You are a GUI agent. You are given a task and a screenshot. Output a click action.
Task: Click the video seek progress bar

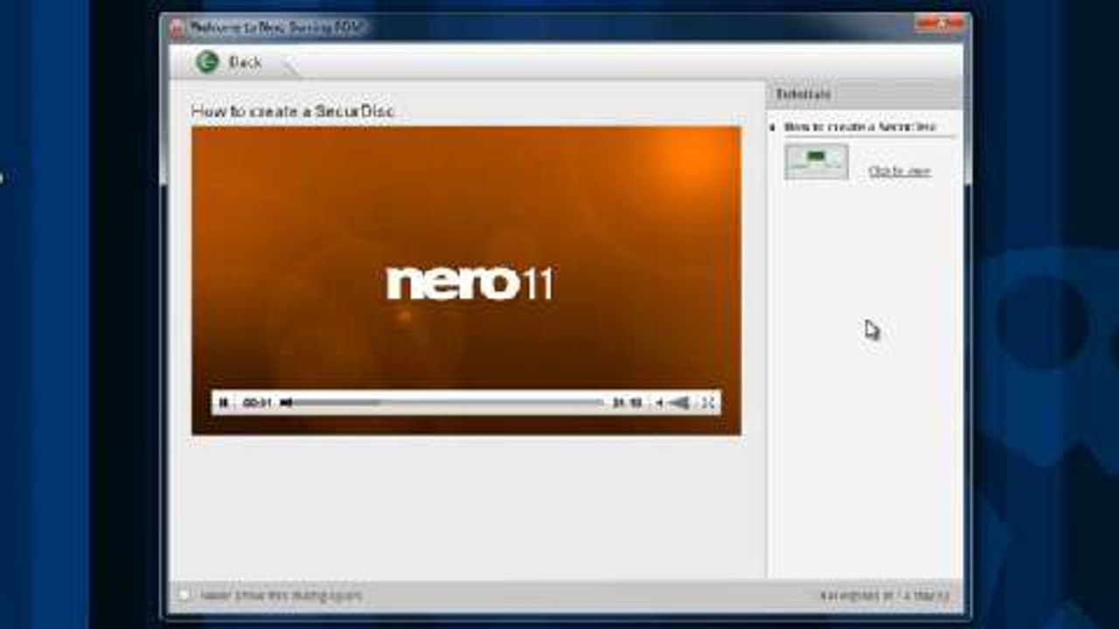tap(443, 403)
